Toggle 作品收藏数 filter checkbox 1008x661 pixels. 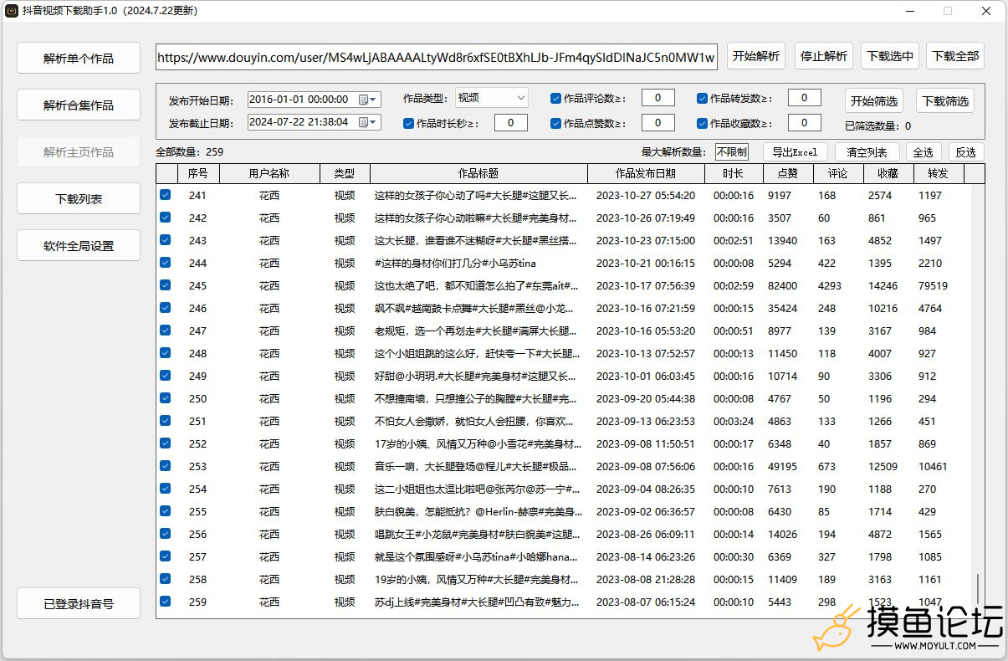pyautogui.click(x=702, y=123)
